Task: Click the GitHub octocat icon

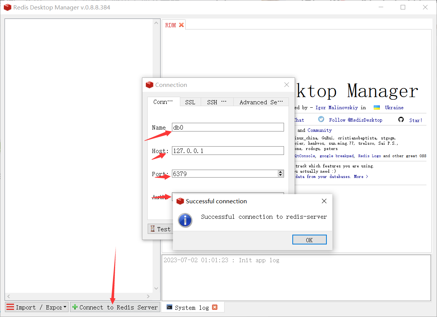Action: 401,119
